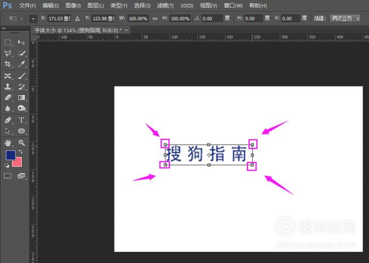Open the 编辑(E) menu
369x263 pixels.
tap(50, 5)
